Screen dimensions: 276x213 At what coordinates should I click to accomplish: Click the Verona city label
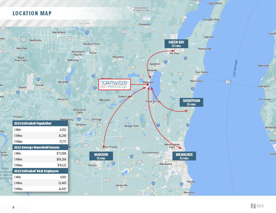92,165
